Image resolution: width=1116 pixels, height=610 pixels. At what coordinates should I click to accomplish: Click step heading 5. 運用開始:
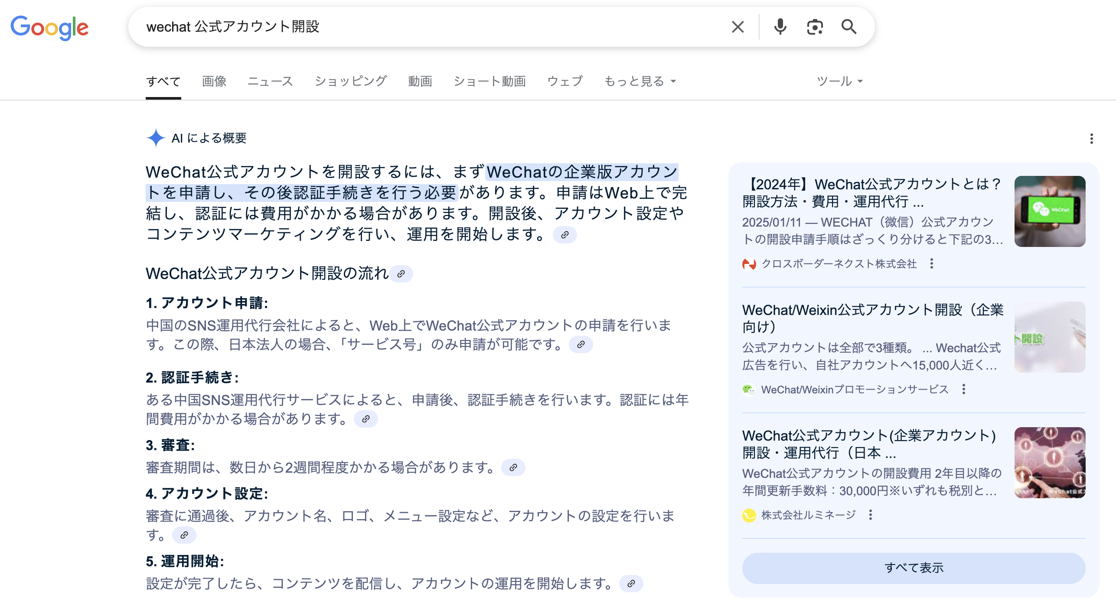click(185, 561)
